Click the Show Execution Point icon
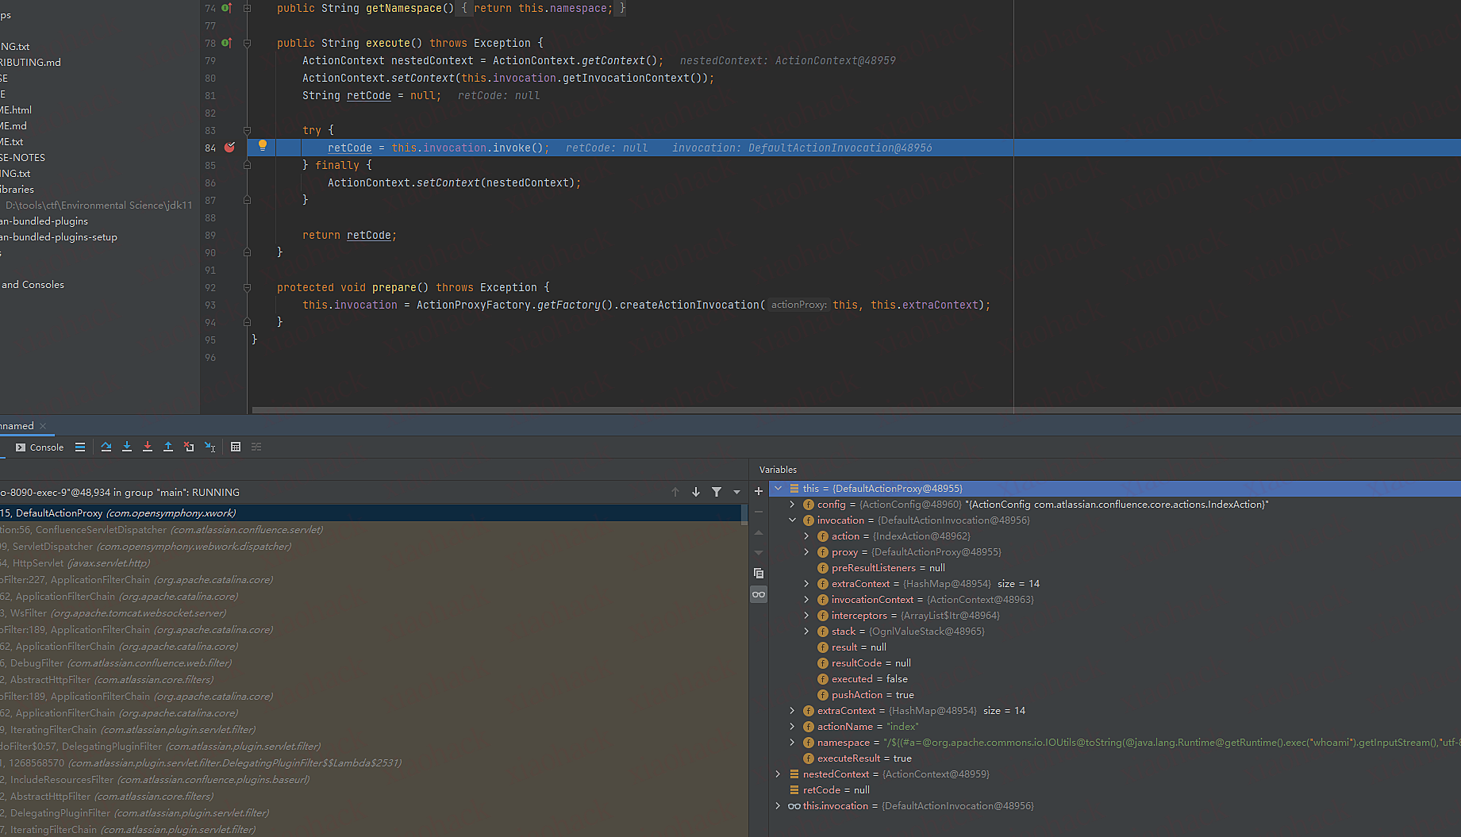Screen dimensions: 1461x837 click(x=80, y=447)
